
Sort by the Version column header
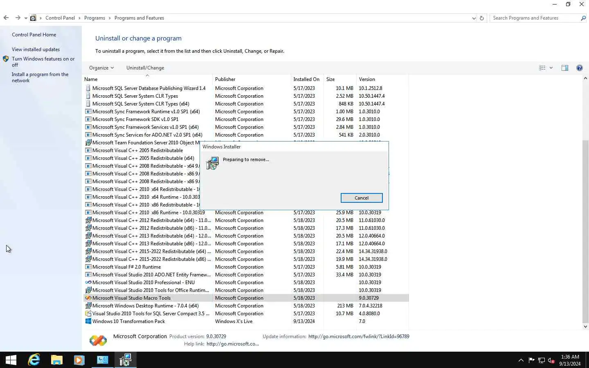tap(382, 79)
